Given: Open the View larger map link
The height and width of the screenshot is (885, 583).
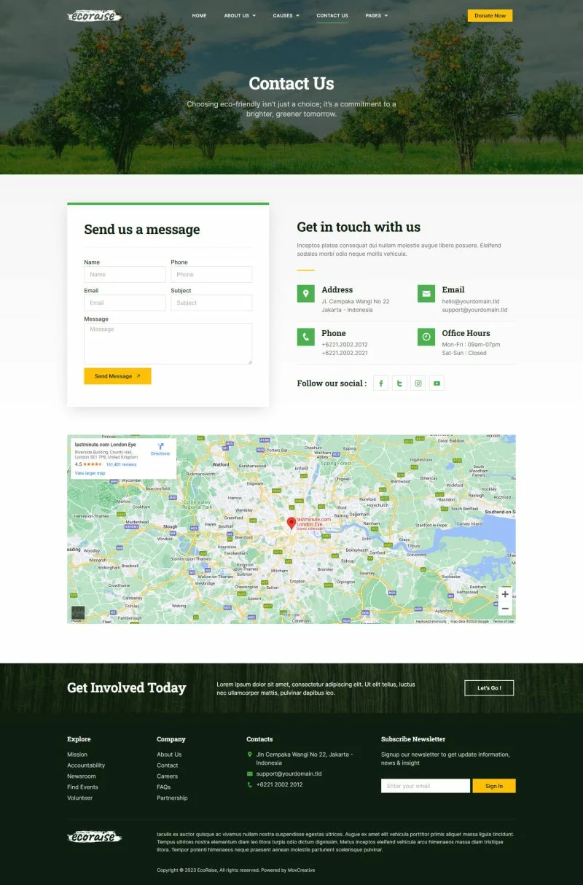Looking at the screenshot, I should pyautogui.click(x=90, y=473).
